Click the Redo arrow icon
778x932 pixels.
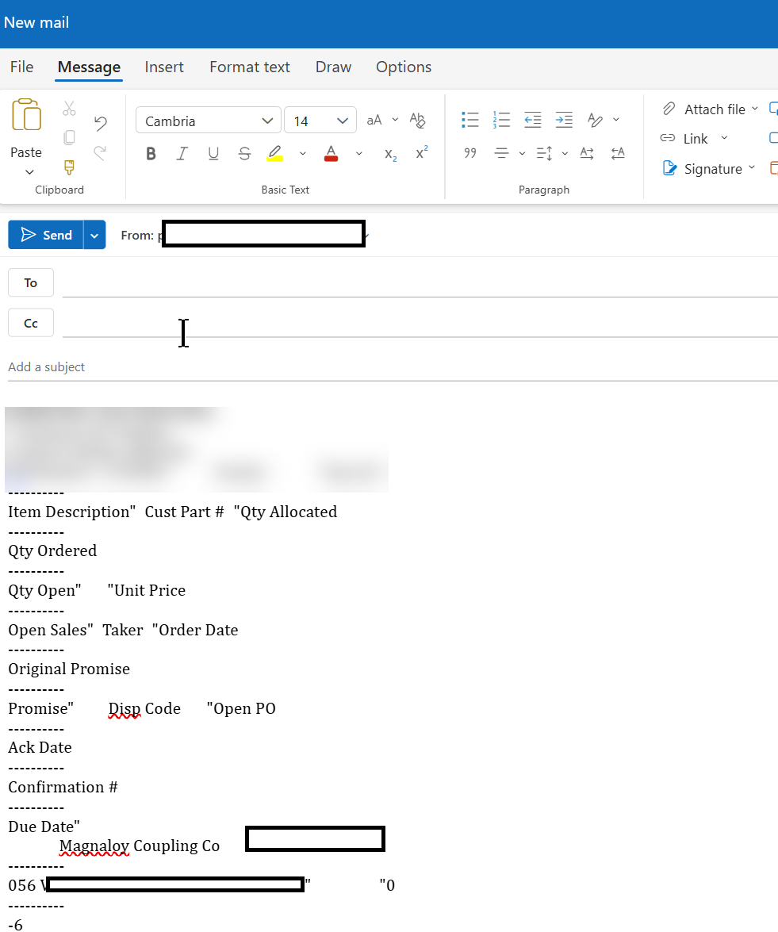click(x=101, y=153)
